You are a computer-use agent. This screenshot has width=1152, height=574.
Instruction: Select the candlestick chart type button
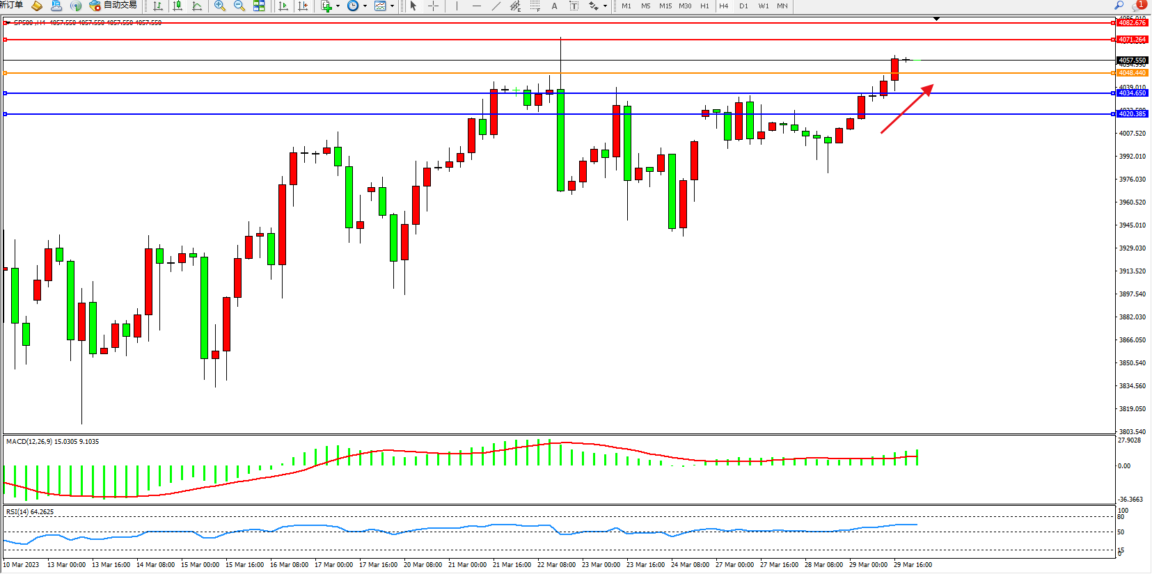coord(177,6)
